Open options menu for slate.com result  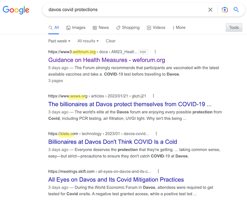[x=156, y=133]
